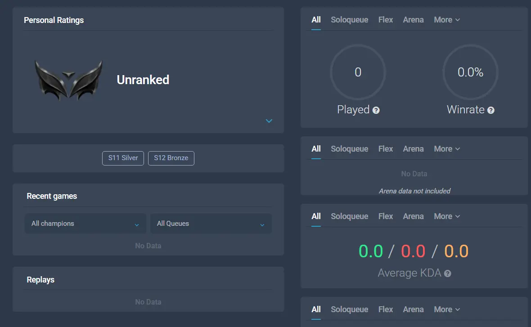Open the All Queues dropdown
The height and width of the screenshot is (327, 531).
click(x=211, y=224)
